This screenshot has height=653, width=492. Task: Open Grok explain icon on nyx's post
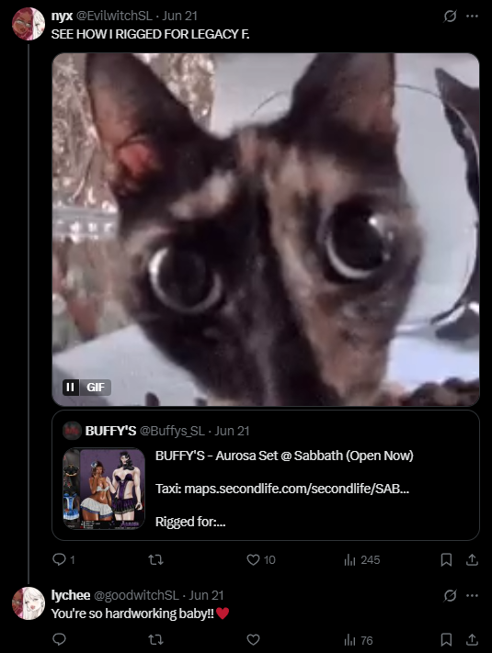coord(450,17)
